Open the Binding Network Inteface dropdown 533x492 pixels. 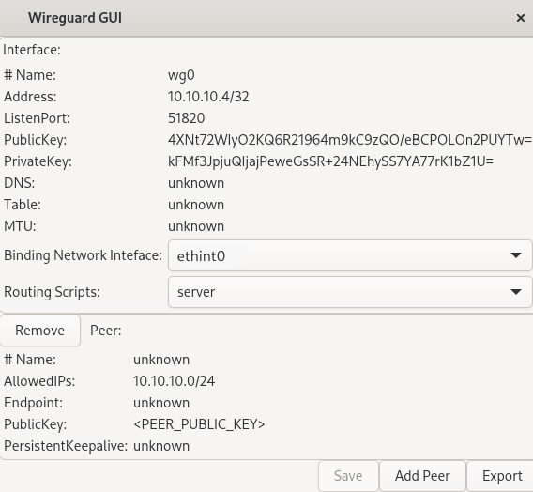[350, 255]
